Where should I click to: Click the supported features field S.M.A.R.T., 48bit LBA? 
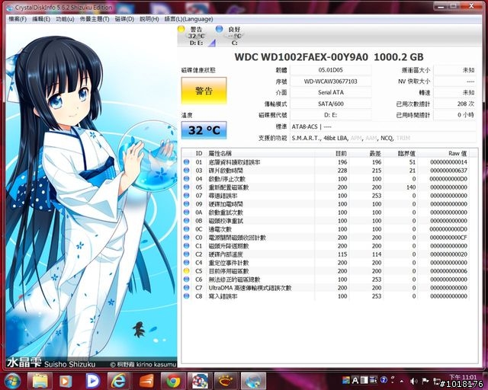[383, 138]
